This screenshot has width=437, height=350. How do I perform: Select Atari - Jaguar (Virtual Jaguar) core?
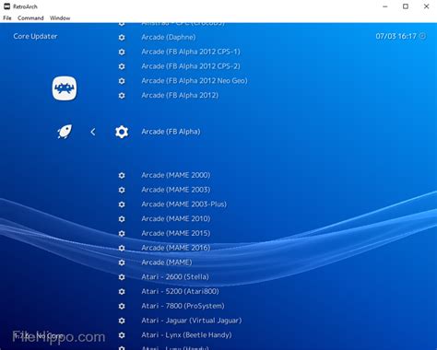tap(192, 321)
